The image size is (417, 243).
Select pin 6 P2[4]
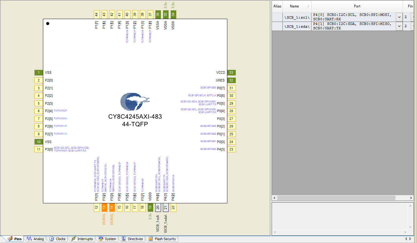(39, 111)
